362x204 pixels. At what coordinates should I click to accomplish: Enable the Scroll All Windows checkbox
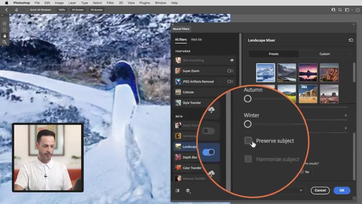[27, 10]
